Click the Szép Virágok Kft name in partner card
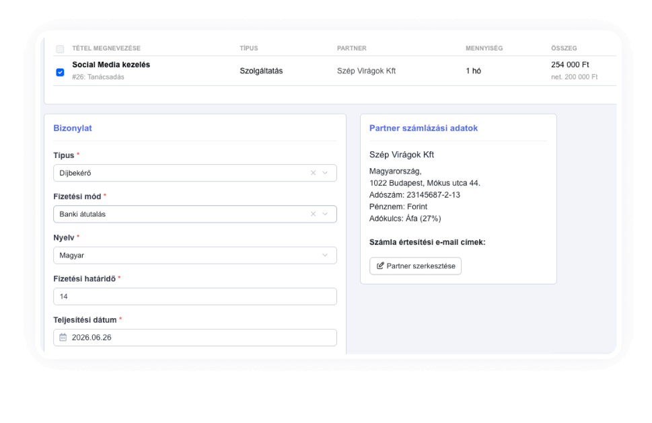 [x=402, y=155]
